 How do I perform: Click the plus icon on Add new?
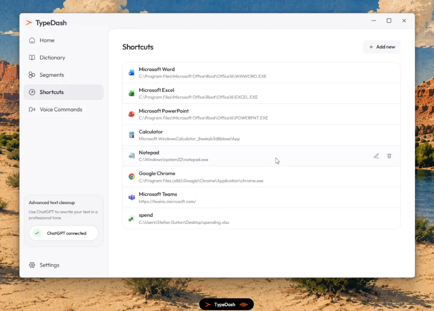pyautogui.click(x=371, y=47)
